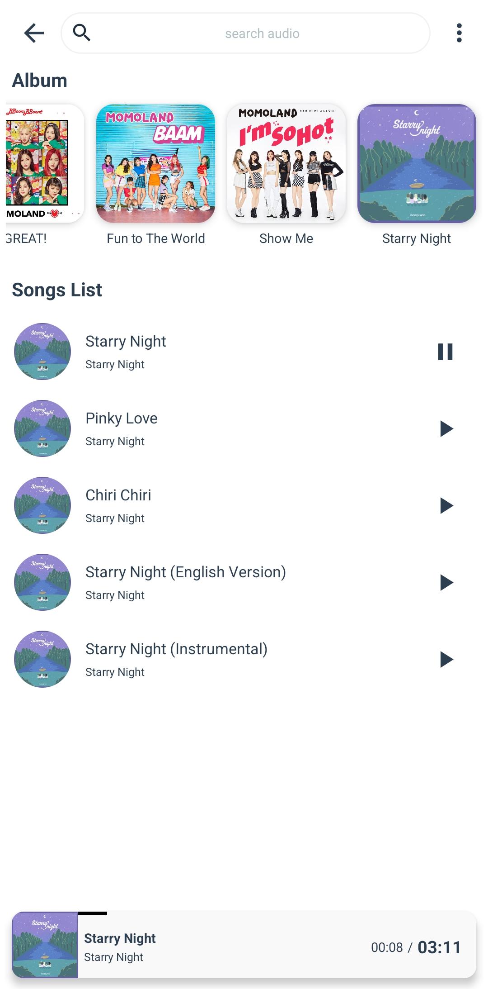
Task: Tap the magnifier search icon
Action: click(x=82, y=33)
